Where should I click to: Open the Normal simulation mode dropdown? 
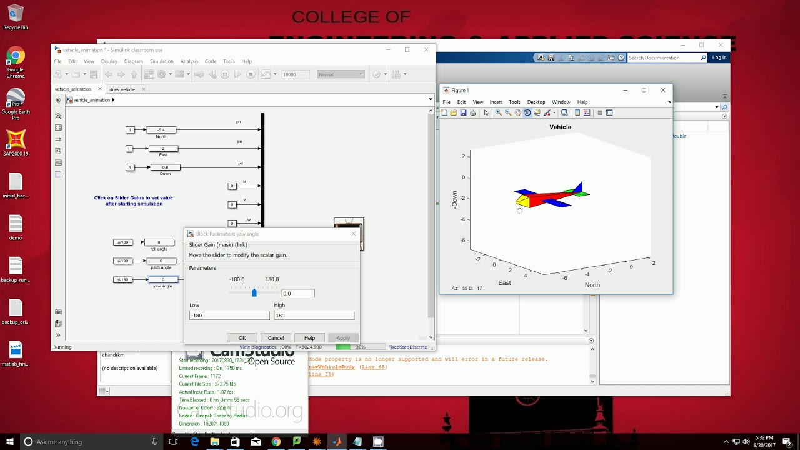[341, 74]
